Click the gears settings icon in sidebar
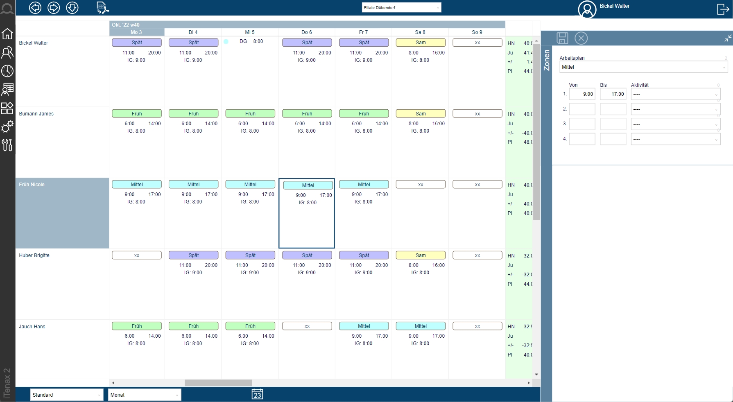Image resolution: width=733 pixels, height=402 pixels. click(x=7, y=127)
